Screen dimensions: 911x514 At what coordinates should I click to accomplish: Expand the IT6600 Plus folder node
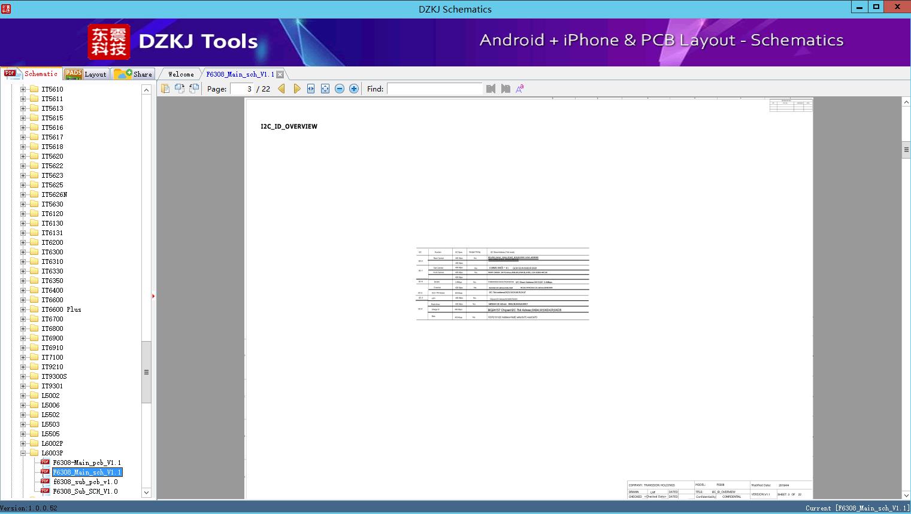[23, 309]
